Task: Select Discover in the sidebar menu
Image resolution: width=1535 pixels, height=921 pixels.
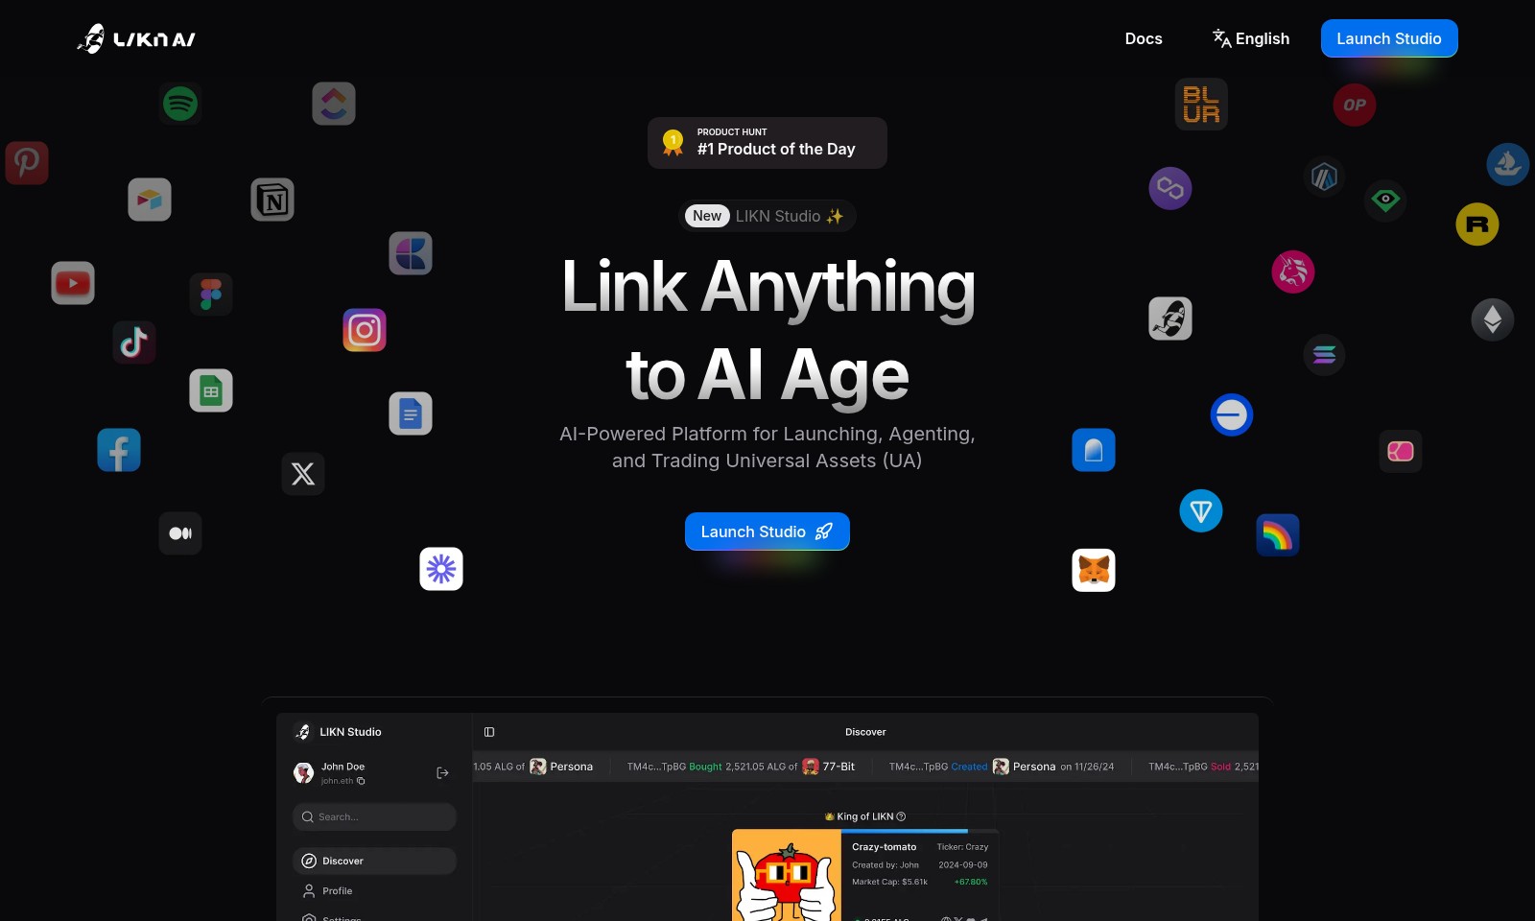Action: pyautogui.click(x=374, y=861)
